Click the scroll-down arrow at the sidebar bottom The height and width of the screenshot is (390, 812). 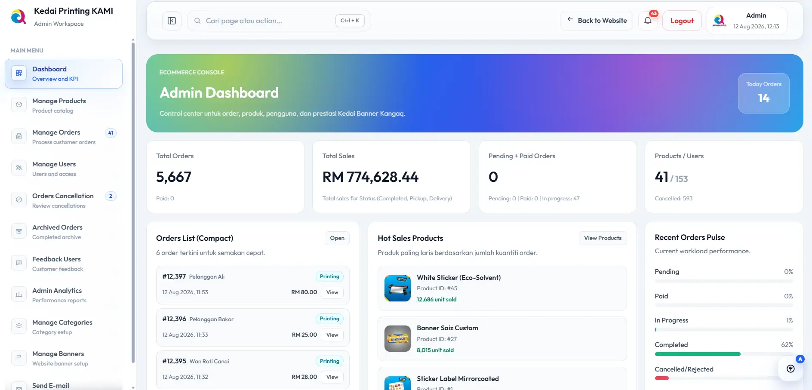pos(133,387)
